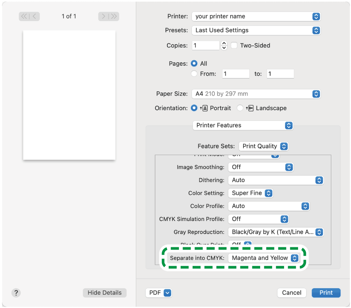Jump to the first page in preview
Viewport: 351px width, 308px height.
pos(24,16)
